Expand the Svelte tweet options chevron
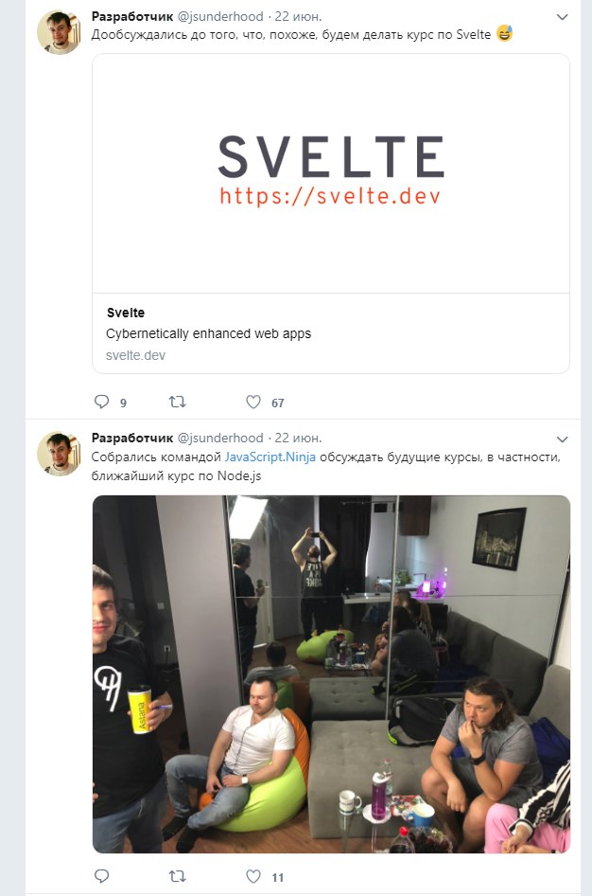Screen dimensions: 592x896 point(563,17)
